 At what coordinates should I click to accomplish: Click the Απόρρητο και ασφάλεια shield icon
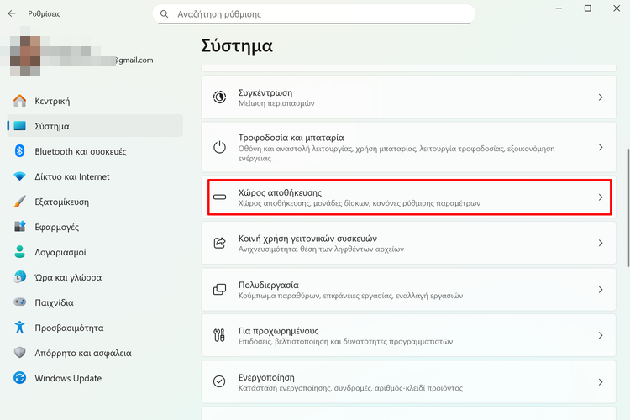[x=19, y=353]
